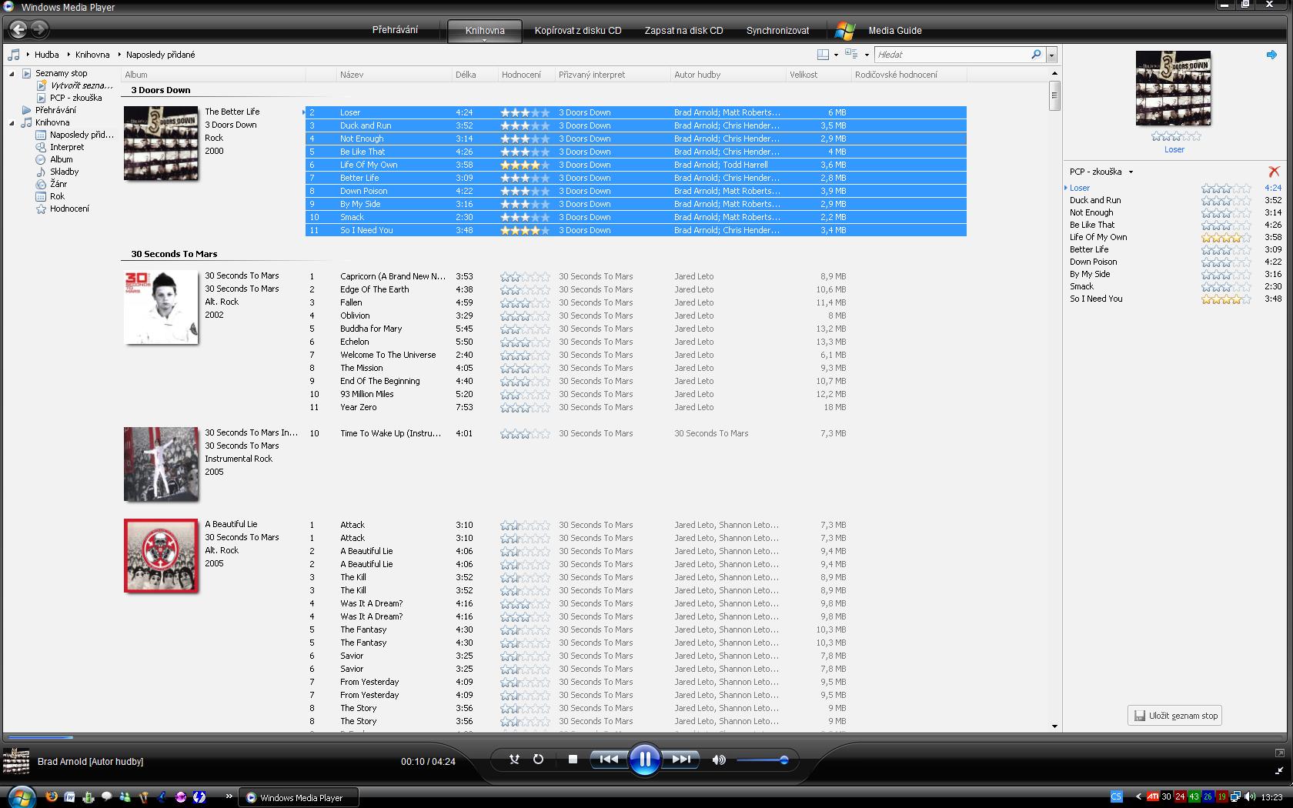The width and height of the screenshot is (1293, 808).
Task: Set star rating for Capricorn track
Action: coord(525,276)
